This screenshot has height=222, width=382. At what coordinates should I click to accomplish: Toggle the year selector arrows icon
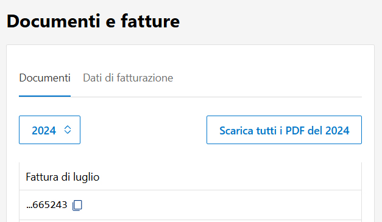click(x=68, y=130)
